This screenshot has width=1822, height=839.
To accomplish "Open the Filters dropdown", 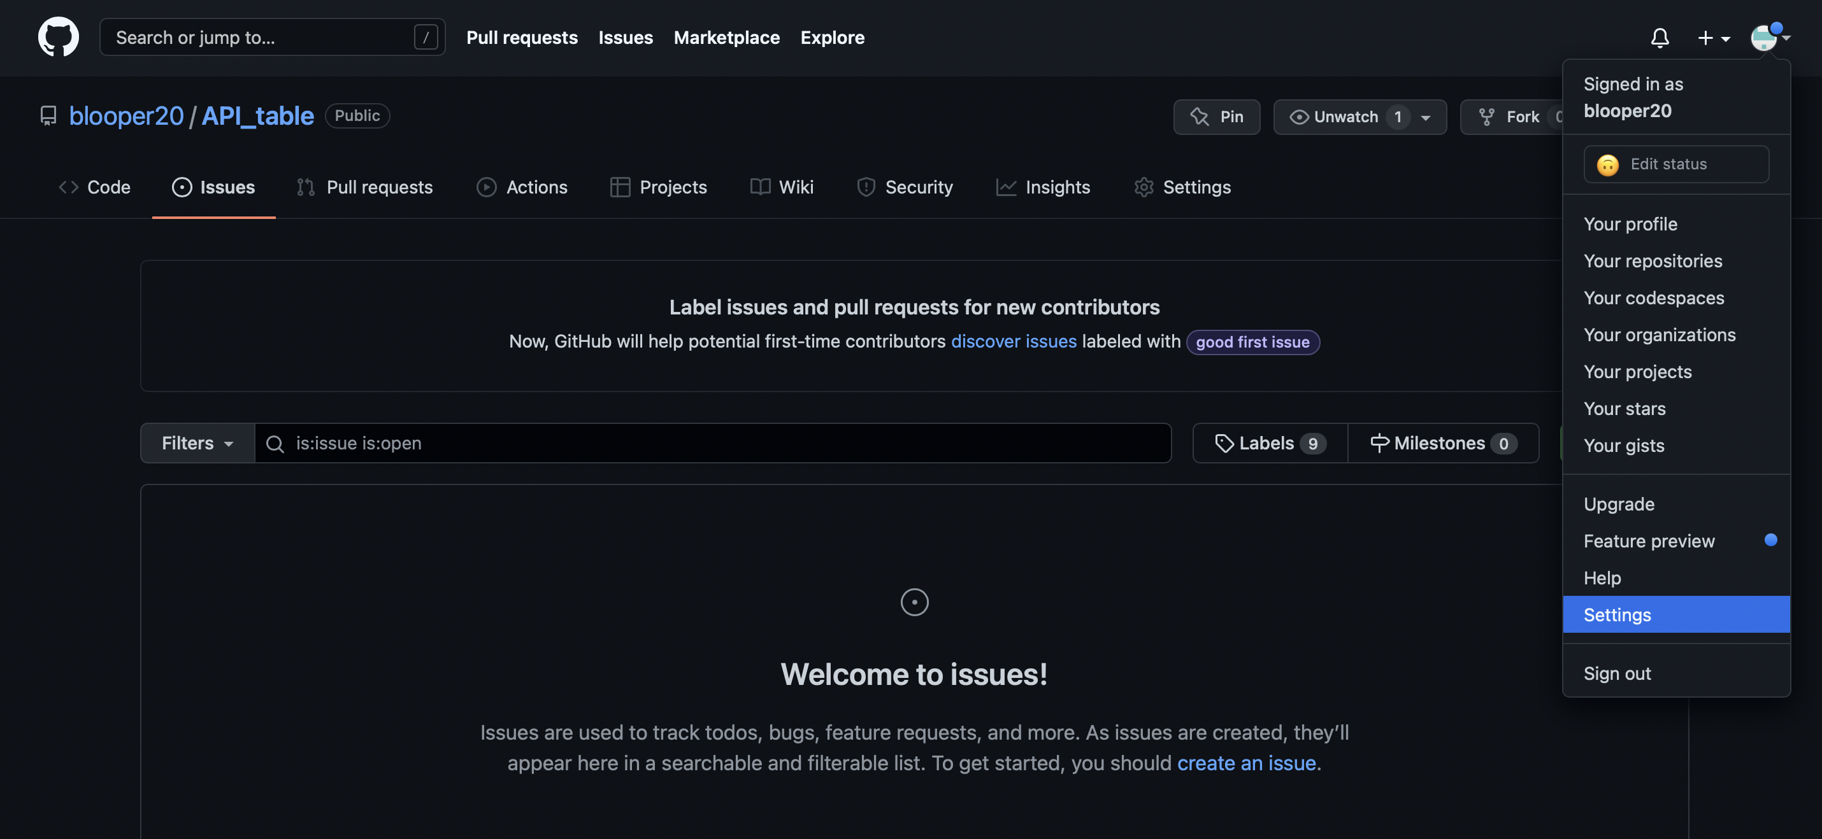I will click(x=195, y=443).
